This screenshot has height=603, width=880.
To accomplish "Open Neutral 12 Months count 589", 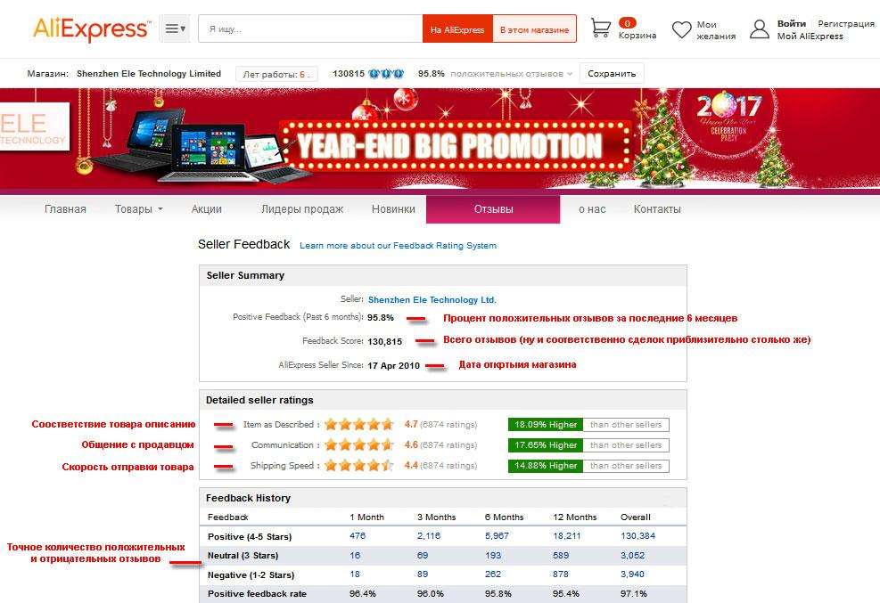I will point(561,556).
